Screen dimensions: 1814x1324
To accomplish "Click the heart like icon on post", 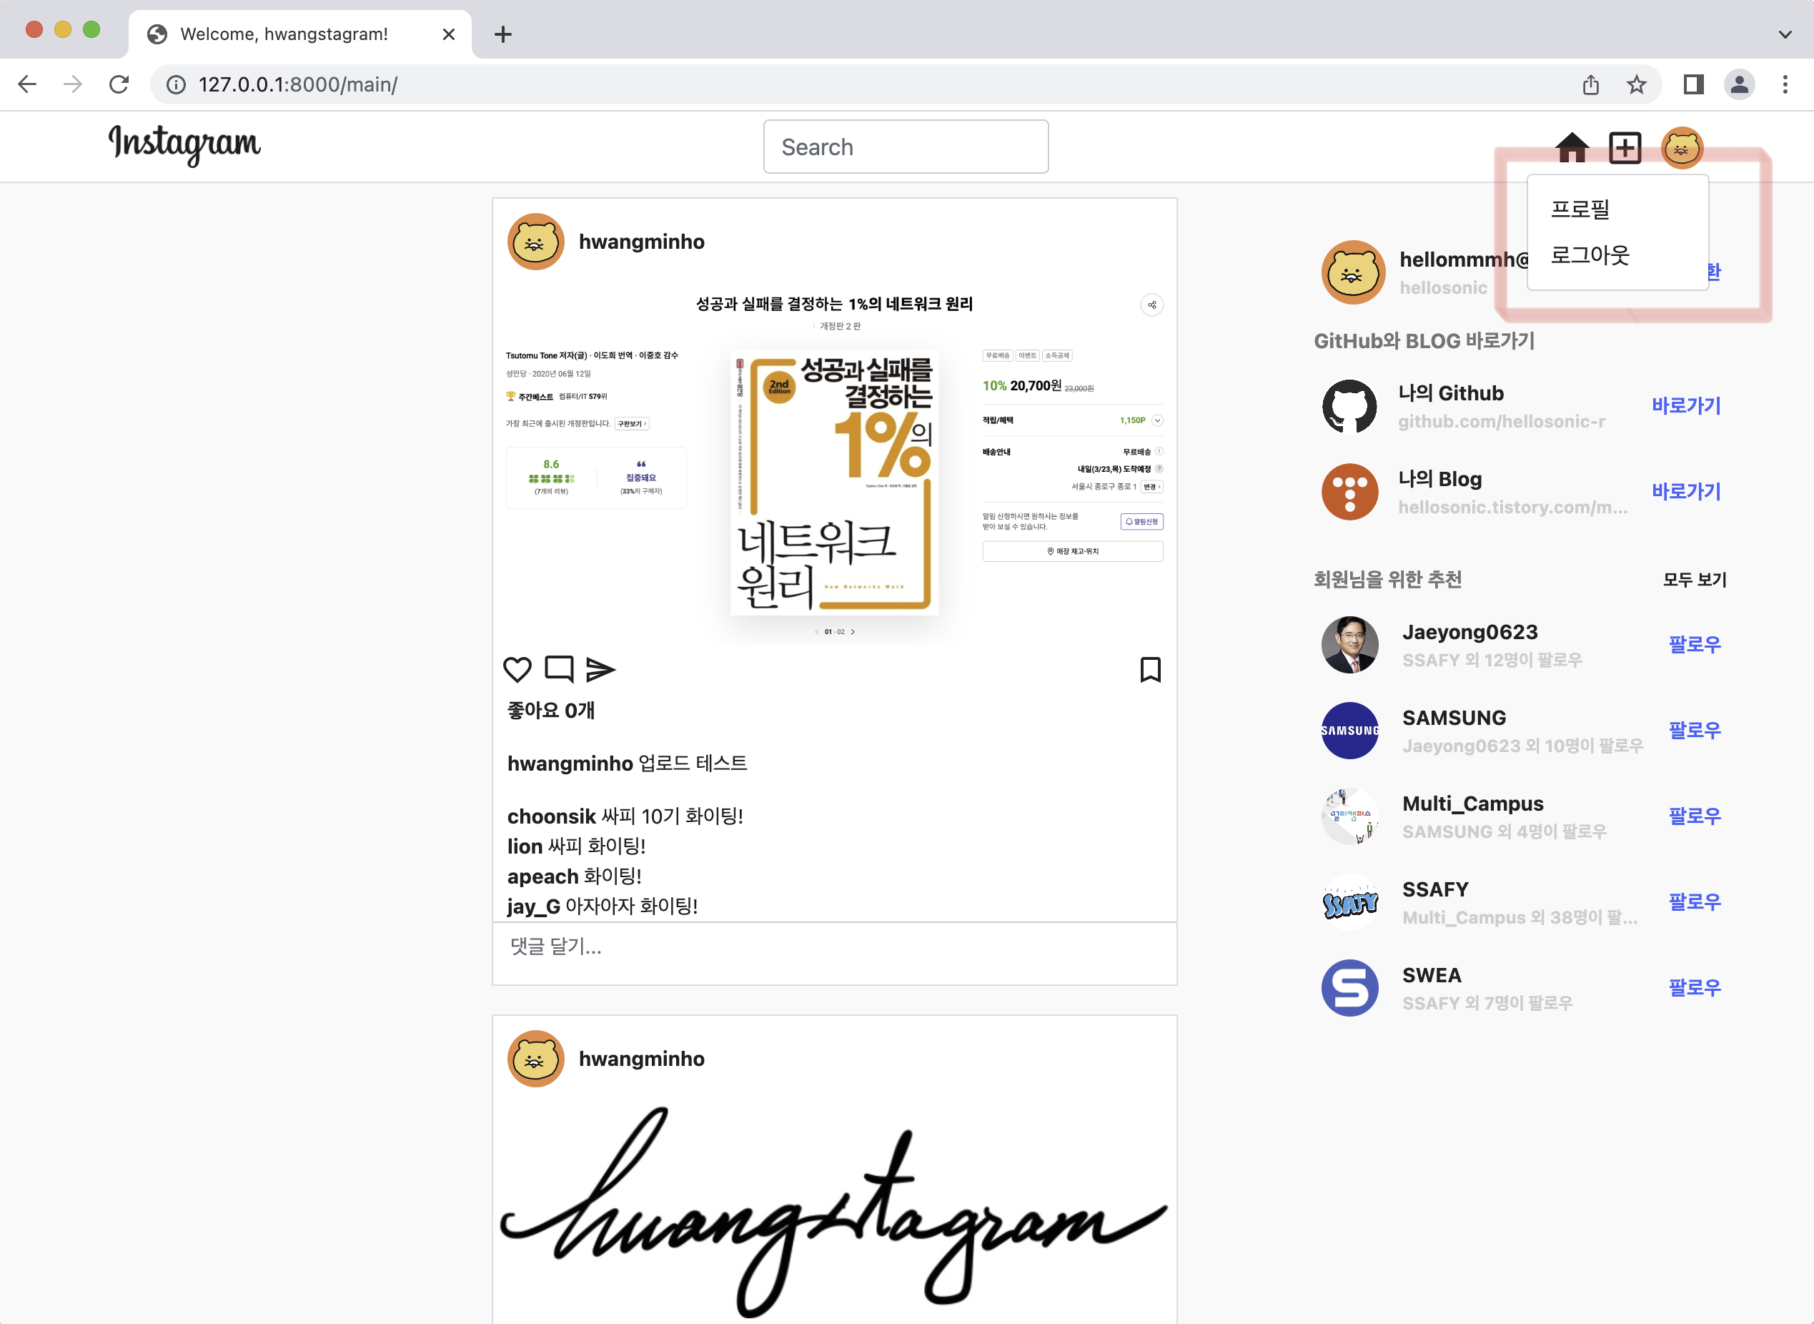I will point(517,669).
